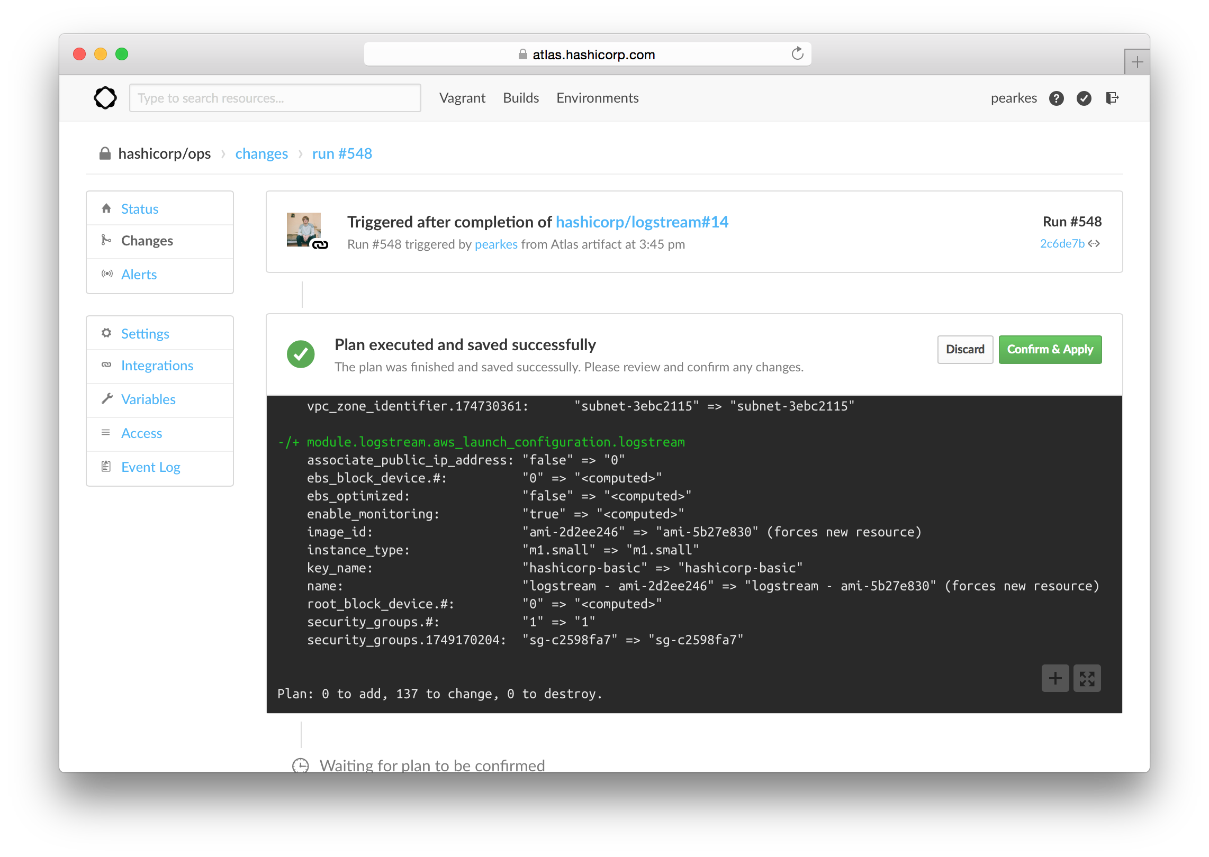Viewport: 1209px width, 857px height.
Task: Click the sign out icon
Action: pyautogui.click(x=1112, y=98)
